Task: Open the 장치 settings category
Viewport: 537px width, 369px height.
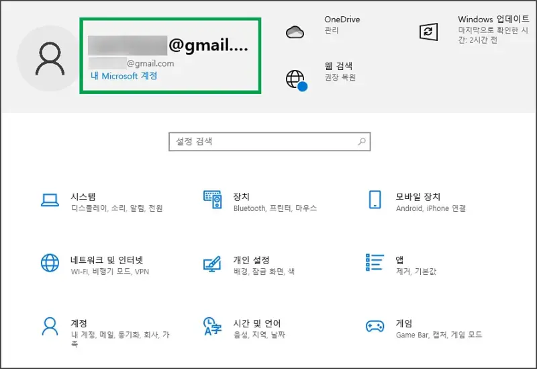Action: [x=260, y=202]
